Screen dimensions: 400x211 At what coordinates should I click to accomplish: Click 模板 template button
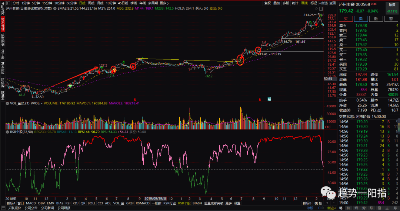coord(318,203)
